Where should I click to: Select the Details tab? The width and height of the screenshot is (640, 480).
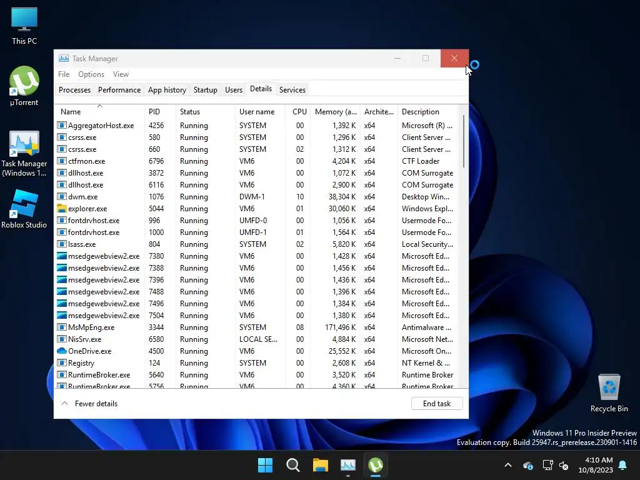[x=261, y=89]
